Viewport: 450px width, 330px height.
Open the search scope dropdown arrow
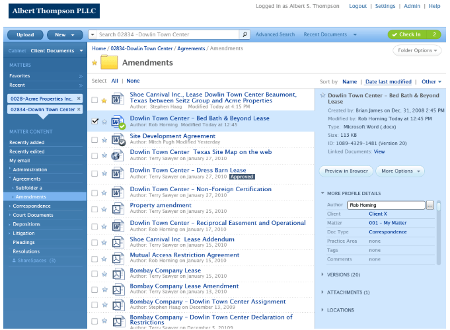point(93,34)
